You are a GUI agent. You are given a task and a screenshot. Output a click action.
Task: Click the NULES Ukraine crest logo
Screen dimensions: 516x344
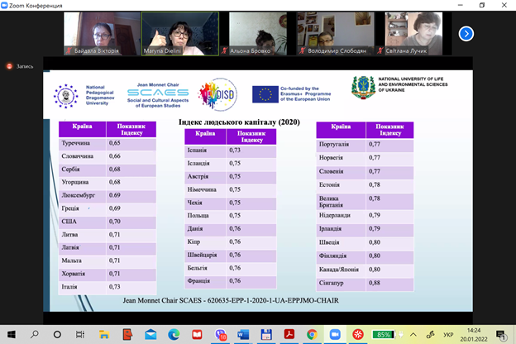click(x=363, y=87)
